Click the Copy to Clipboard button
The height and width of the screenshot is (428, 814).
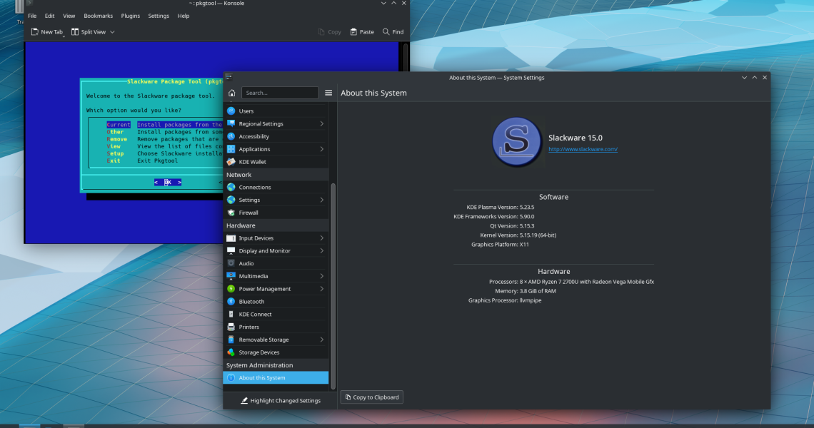[x=371, y=397]
